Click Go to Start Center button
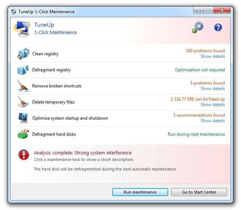241x210 pixels. 199,192
